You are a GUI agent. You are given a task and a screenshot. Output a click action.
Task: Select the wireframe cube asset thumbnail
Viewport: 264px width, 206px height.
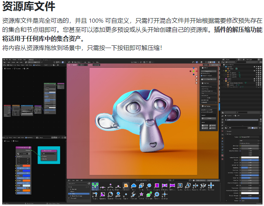(141, 185)
